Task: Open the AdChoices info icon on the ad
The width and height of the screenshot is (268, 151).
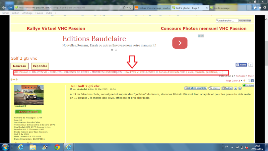Action: point(199,36)
